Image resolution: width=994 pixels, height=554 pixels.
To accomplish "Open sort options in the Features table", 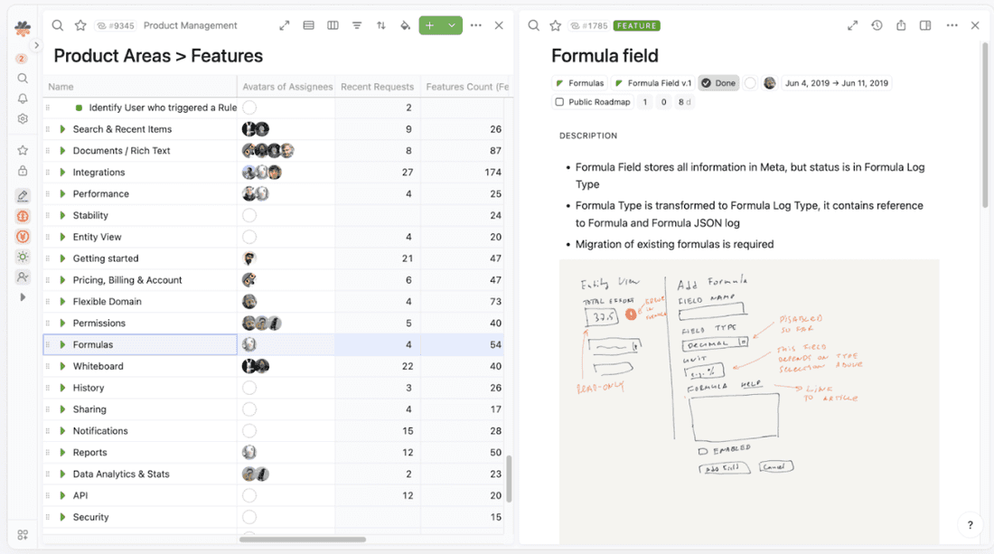I will tap(381, 25).
